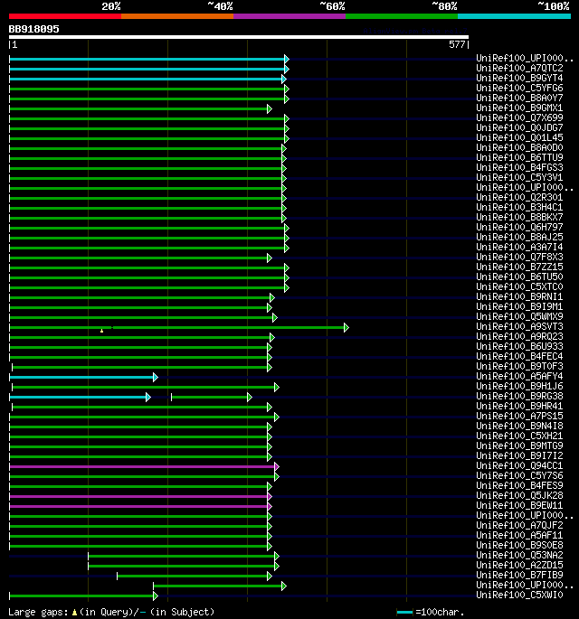Click the long green alignment bar for UniRef100_A9SVT3
The height and width of the screenshot is (619, 579).
tap(179, 327)
